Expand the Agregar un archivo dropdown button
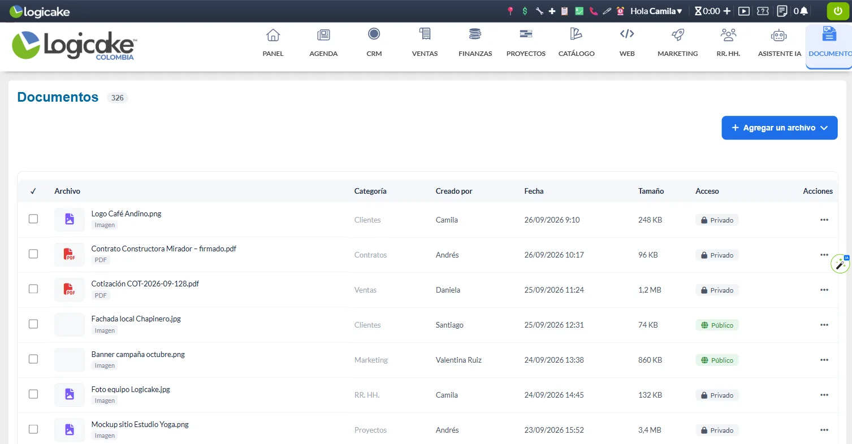This screenshot has width=852, height=444. click(x=780, y=128)
